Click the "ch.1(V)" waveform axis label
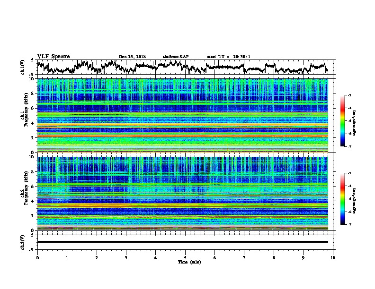375x289 pixels. [22, 67]
